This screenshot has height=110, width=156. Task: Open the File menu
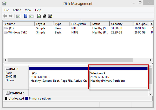[x=6, y=10]
